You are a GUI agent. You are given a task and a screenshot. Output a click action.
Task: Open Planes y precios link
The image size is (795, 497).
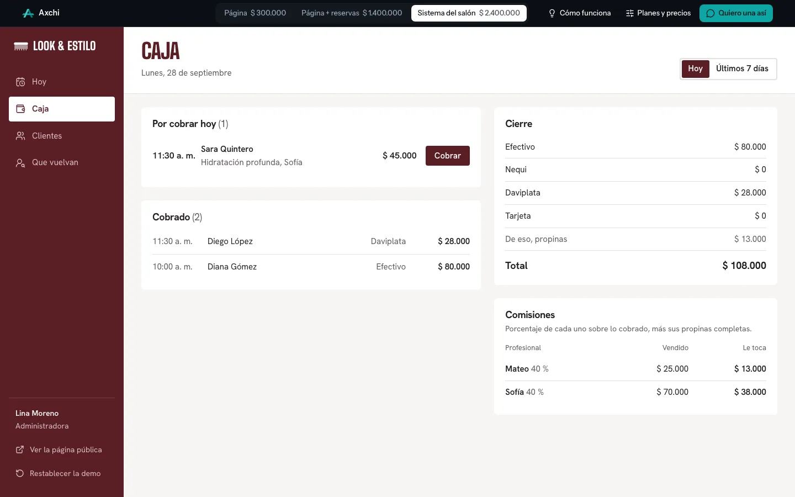tap(658, 13)
